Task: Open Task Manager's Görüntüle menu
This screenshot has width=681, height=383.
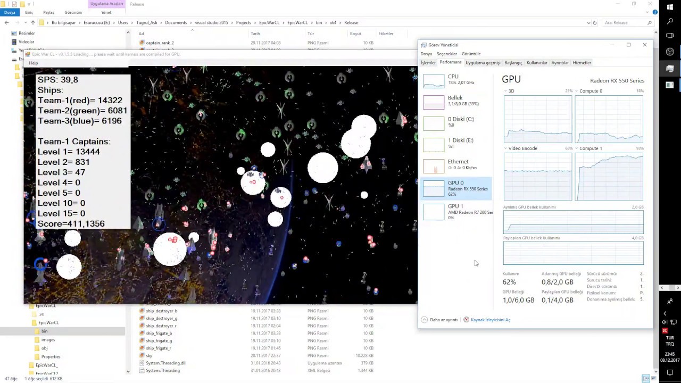Action: [471, 54]
